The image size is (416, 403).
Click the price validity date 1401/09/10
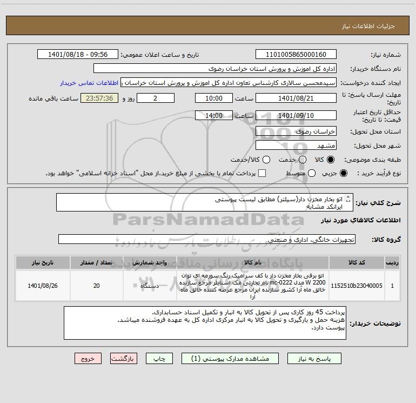point(296,116)
